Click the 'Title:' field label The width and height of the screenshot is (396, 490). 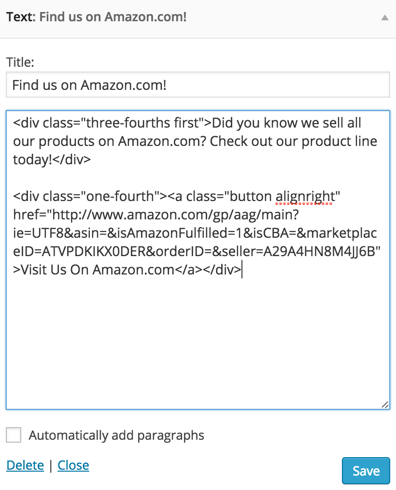click(x=20, y=62)
